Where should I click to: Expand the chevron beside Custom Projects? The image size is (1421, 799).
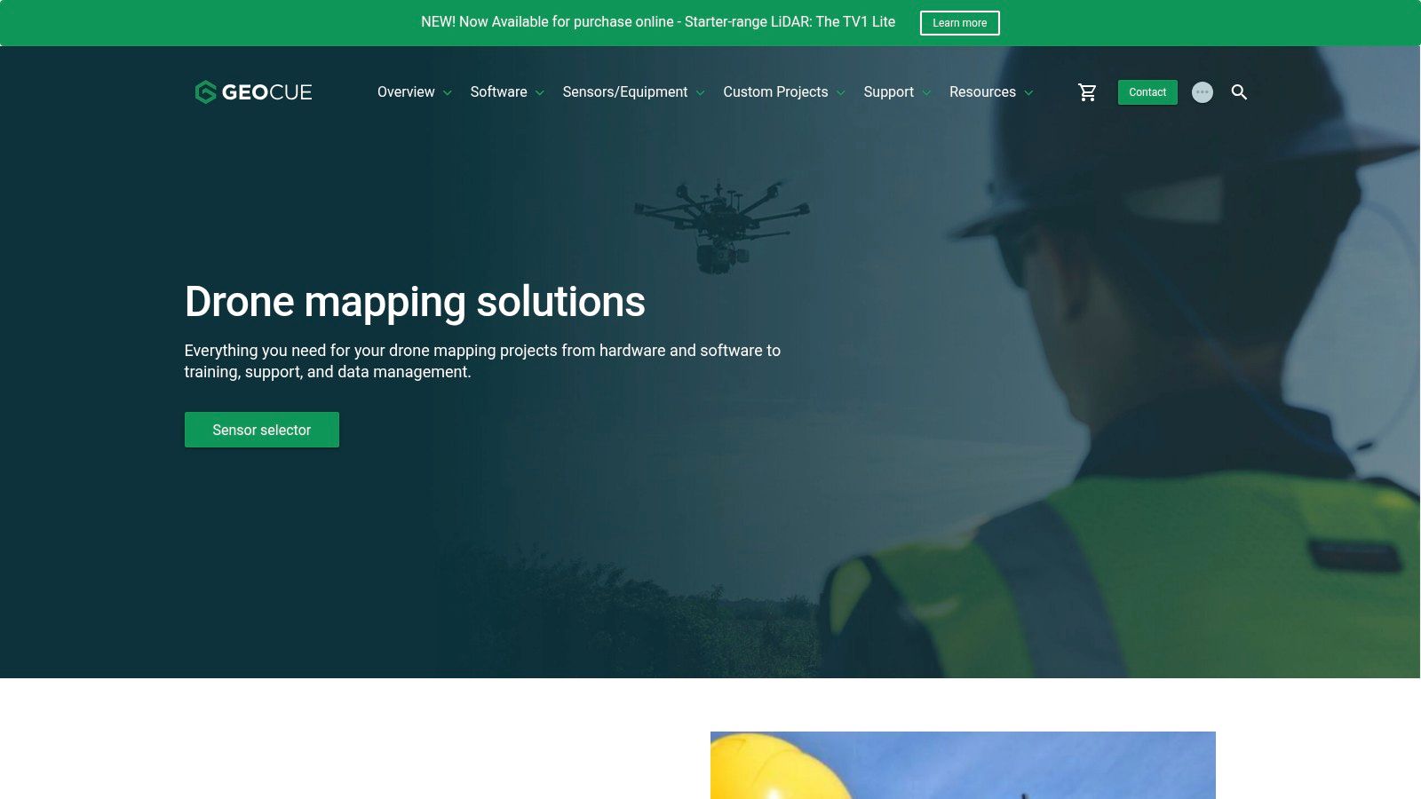(840, 93)
